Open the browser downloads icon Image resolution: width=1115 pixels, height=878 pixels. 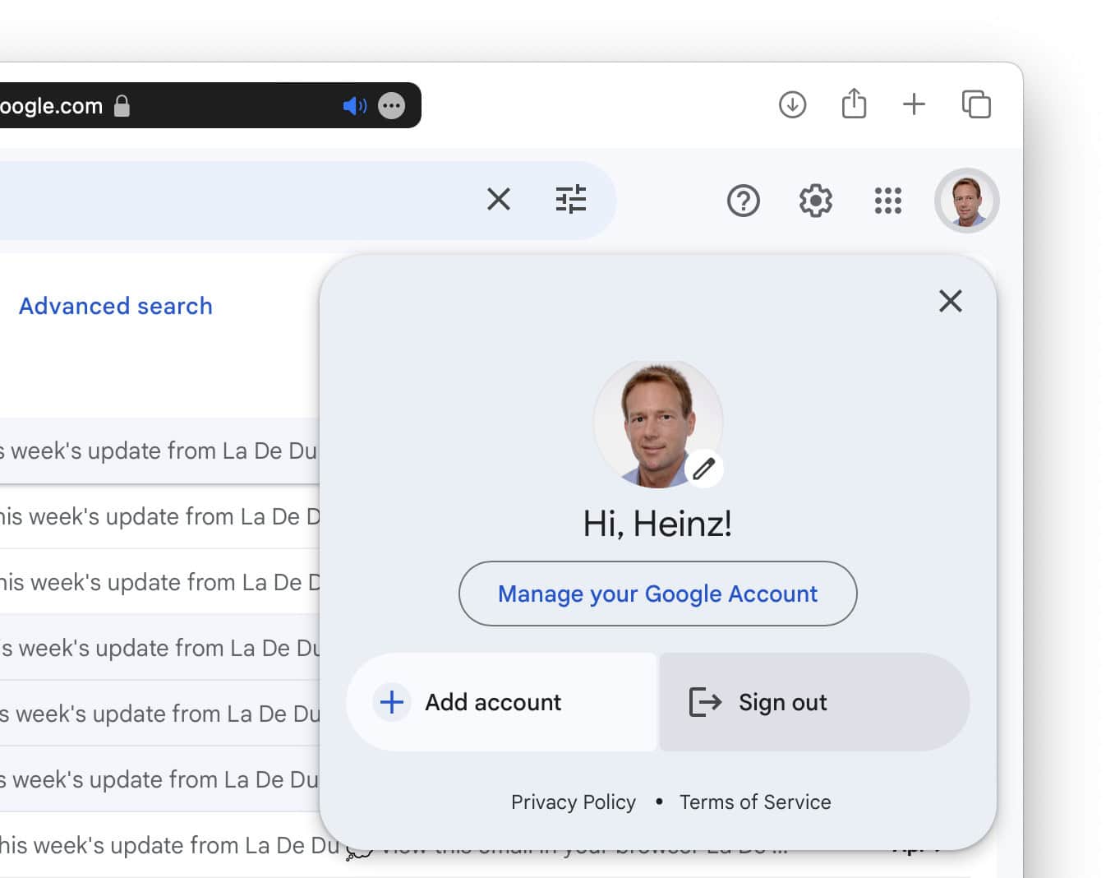[792, 104]
